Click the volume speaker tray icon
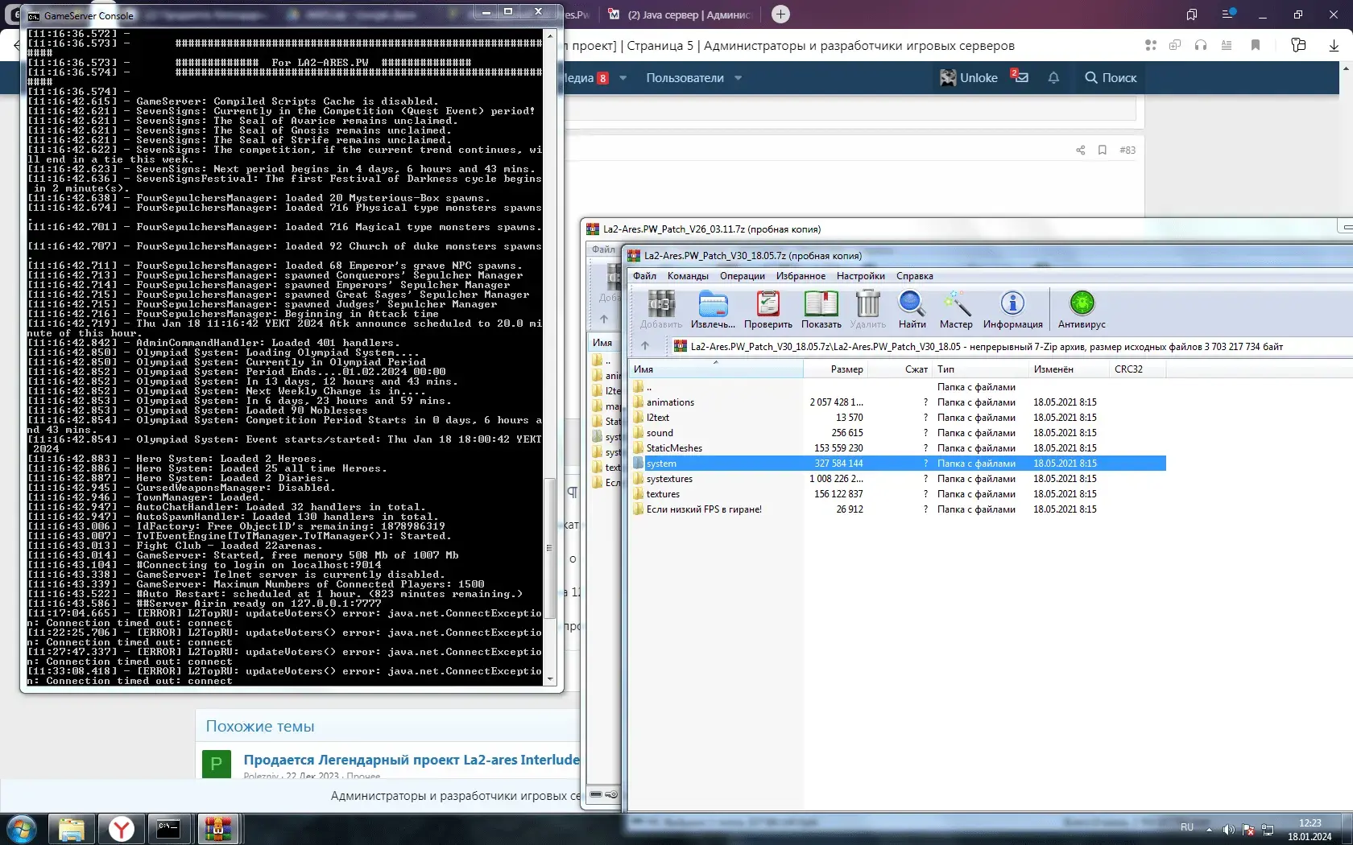 point(1227,829)
